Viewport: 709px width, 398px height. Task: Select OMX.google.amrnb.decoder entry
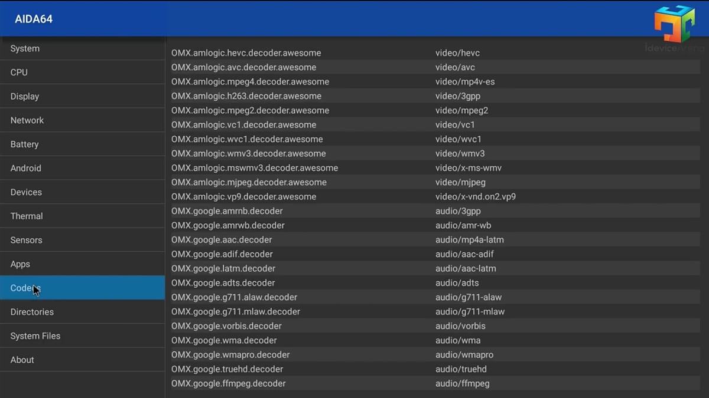coord(435,210)
